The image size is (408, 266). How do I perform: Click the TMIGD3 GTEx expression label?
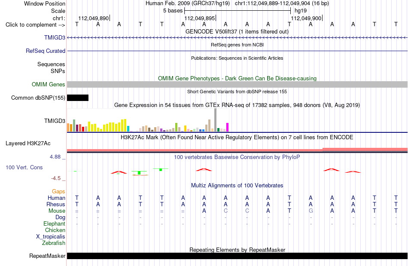pos(55,121)
